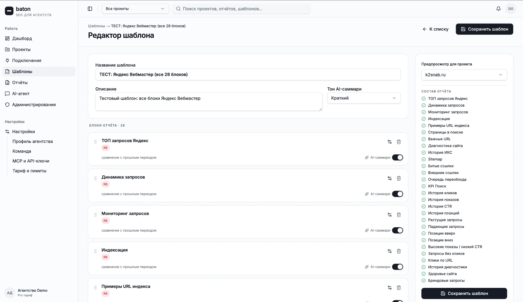This screenshot has width=523, height=302.
Task: Grab drag handle of Динамика запросов
Action: click(x=95, y=178)
